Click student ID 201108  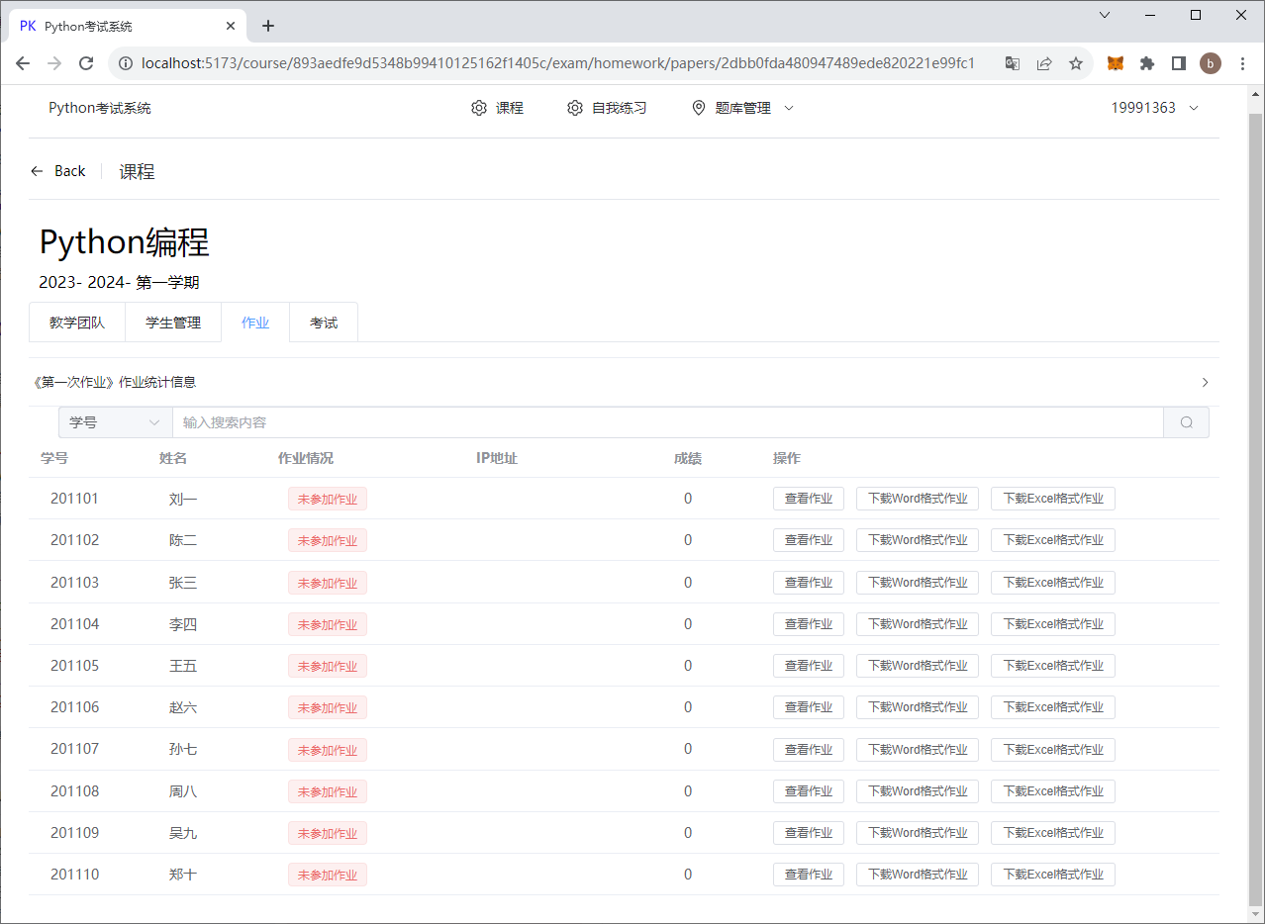75,791
